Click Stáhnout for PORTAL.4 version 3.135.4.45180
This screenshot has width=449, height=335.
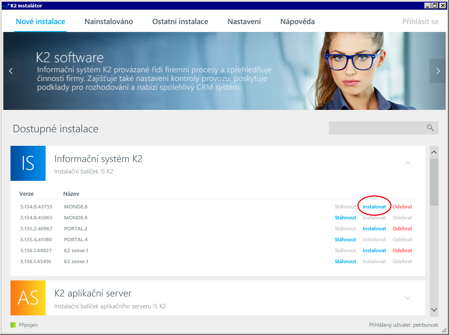(346, 240)
